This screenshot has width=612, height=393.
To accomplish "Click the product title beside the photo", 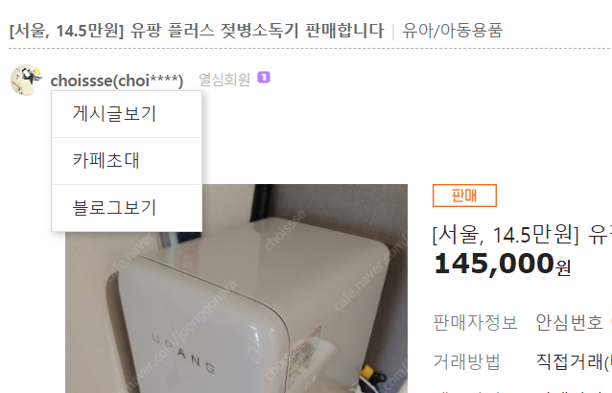I will coord(522,235).
